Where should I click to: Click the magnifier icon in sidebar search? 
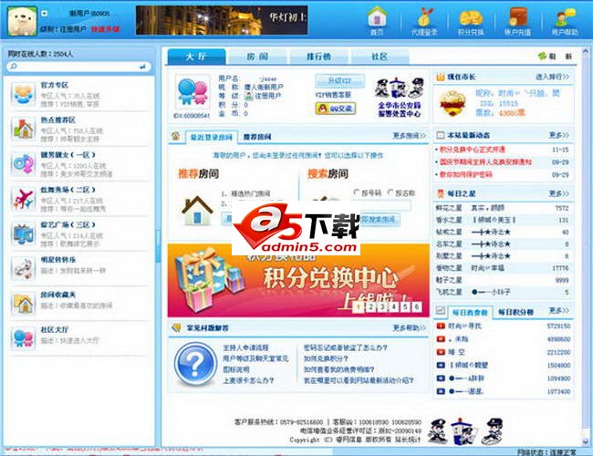(14, 67)
